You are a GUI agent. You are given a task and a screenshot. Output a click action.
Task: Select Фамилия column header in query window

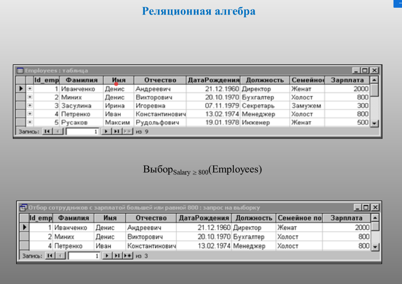pos(73,218)
